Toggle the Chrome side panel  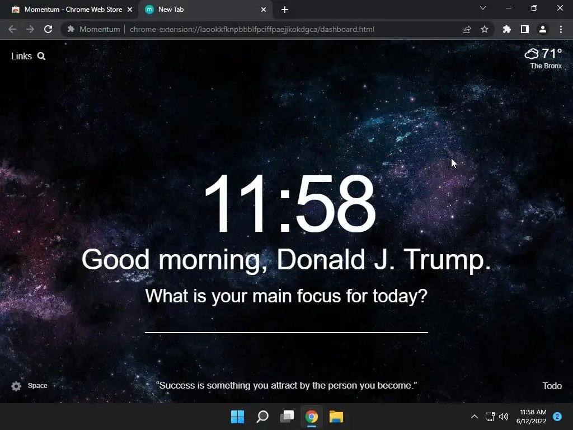[x=525, y=29]
